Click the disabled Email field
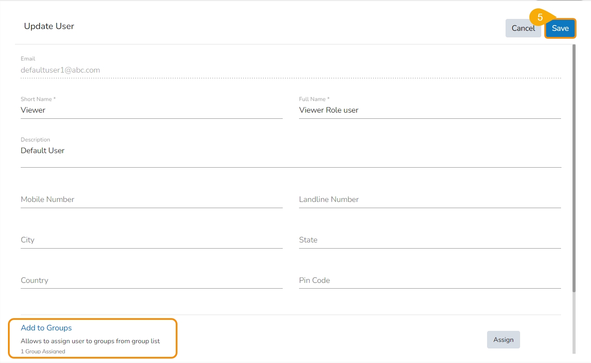This screenshot has height=363, width=591. pos(291,70)
